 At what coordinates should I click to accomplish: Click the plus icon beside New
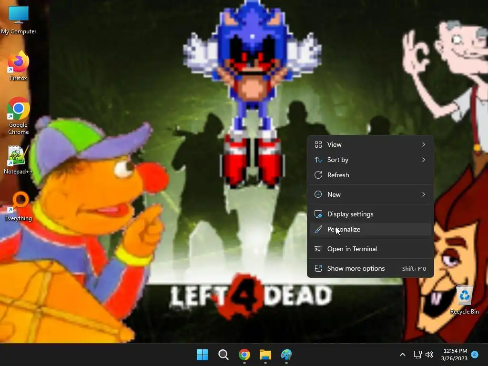tap(318, 194)
